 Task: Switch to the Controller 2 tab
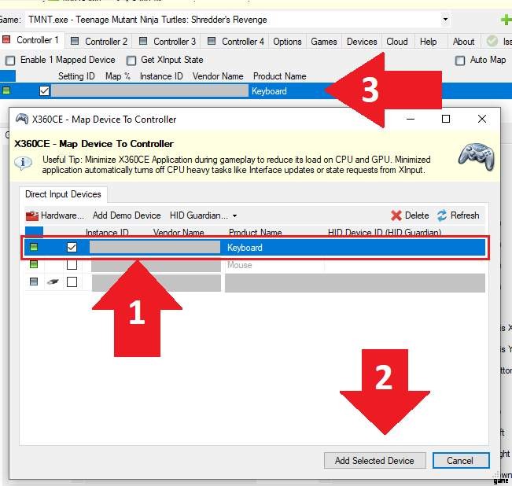coord(100,42)
